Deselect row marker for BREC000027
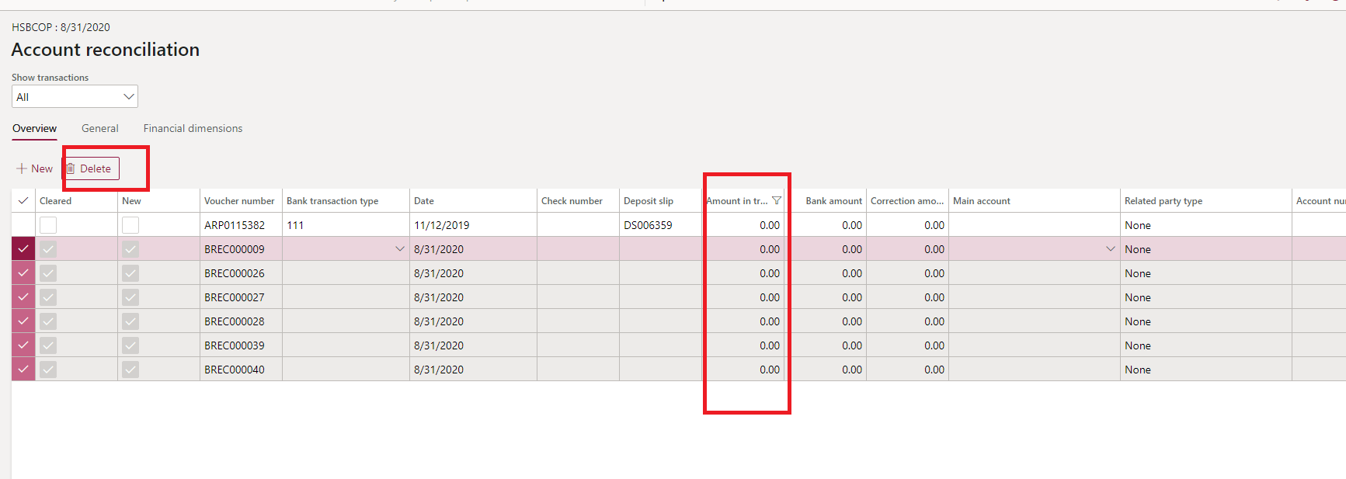The height and width of the screenshot is (479, 1346). coord(23,297)
